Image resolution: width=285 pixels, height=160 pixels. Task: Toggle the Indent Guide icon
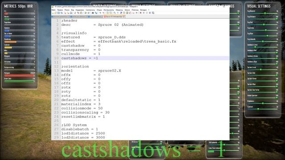pyautogui.click(x=121, y=13)
